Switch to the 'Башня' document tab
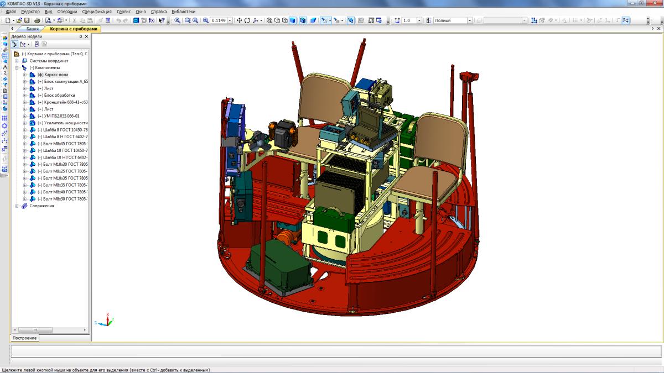The image size is (664, 373). coord(33,29)
